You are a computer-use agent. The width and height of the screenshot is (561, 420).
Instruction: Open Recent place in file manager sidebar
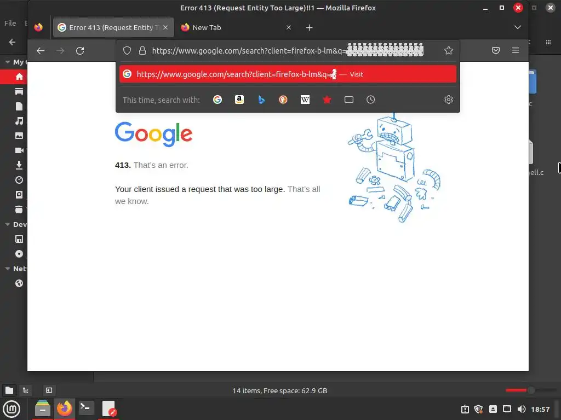pos(19,180)
